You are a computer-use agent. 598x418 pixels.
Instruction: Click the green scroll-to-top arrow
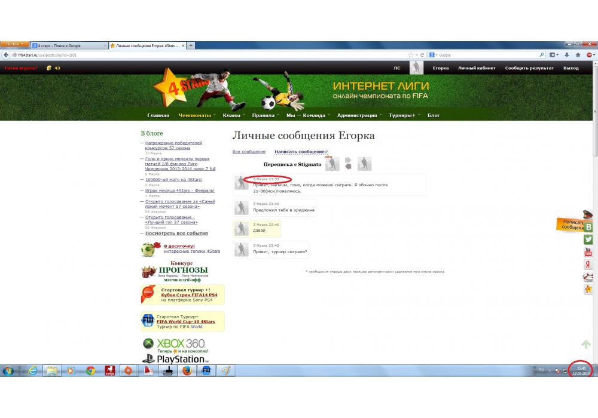(586, 344)
